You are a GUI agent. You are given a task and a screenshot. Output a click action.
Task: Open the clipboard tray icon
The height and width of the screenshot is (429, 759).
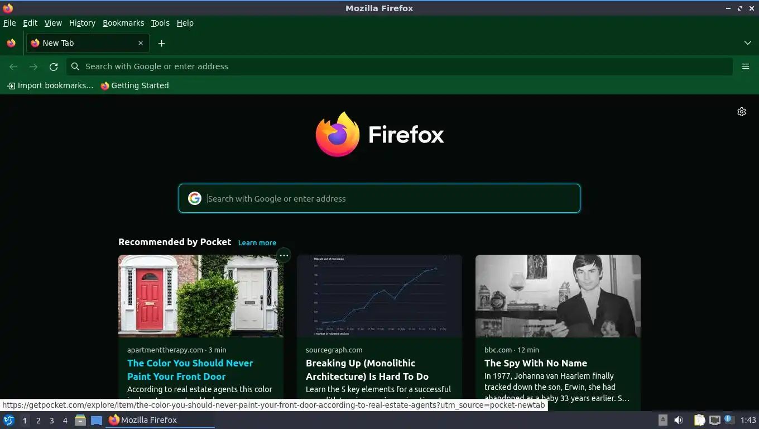tap(699, 420)
